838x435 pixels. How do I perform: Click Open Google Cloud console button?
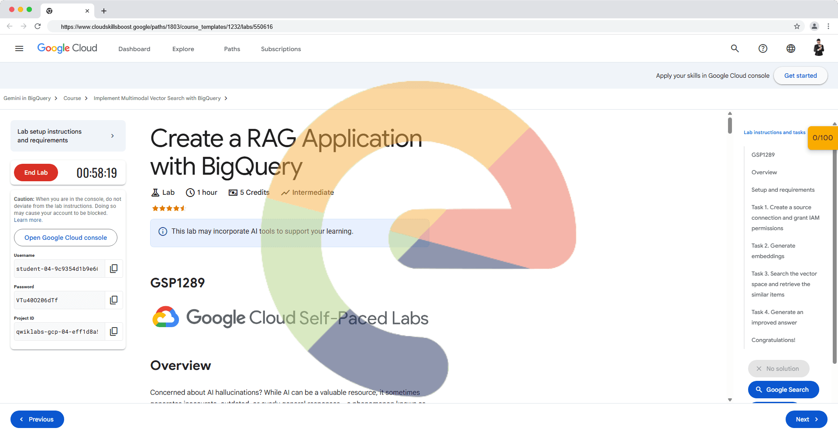pos(65,238)
